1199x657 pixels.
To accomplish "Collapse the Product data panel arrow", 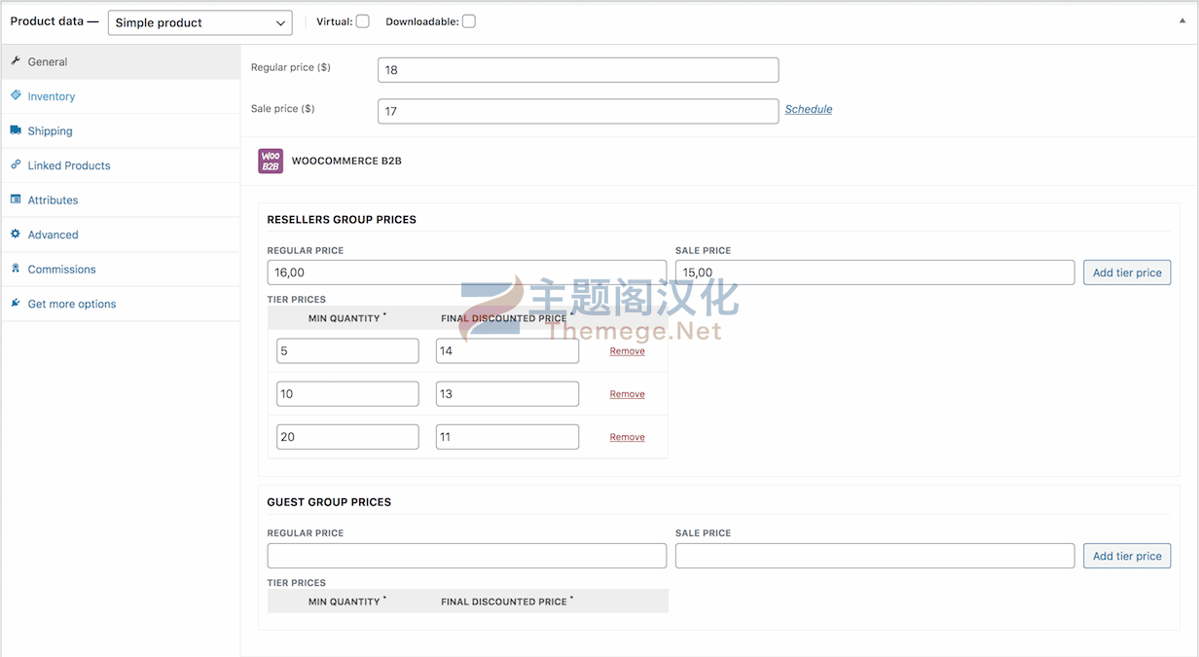I will pyautogui.click(x=1182, y=20).
